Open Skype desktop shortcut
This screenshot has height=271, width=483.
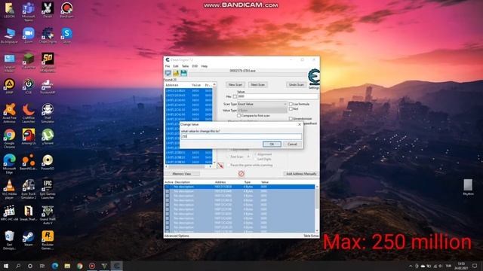pos(66,35)
